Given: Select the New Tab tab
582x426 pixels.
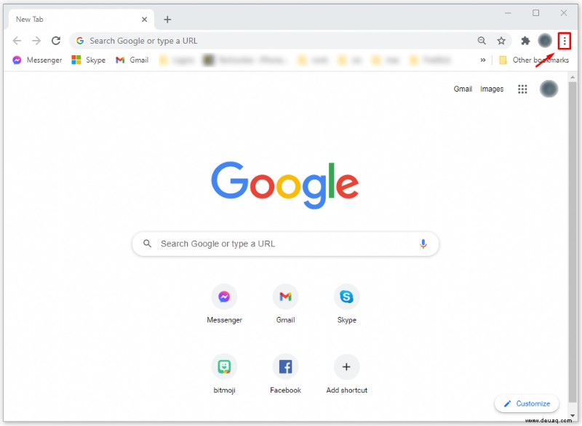Looking at the screenshot, I should [80, 20].
